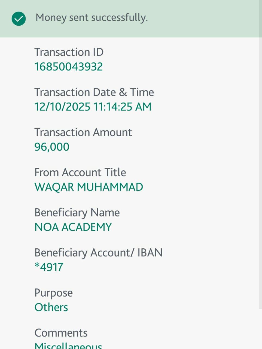262x349 pixels.
Task: Tap the sender name WAQAR MUHAMMAD
Action: pyautogui.click(x=89, y=187)
